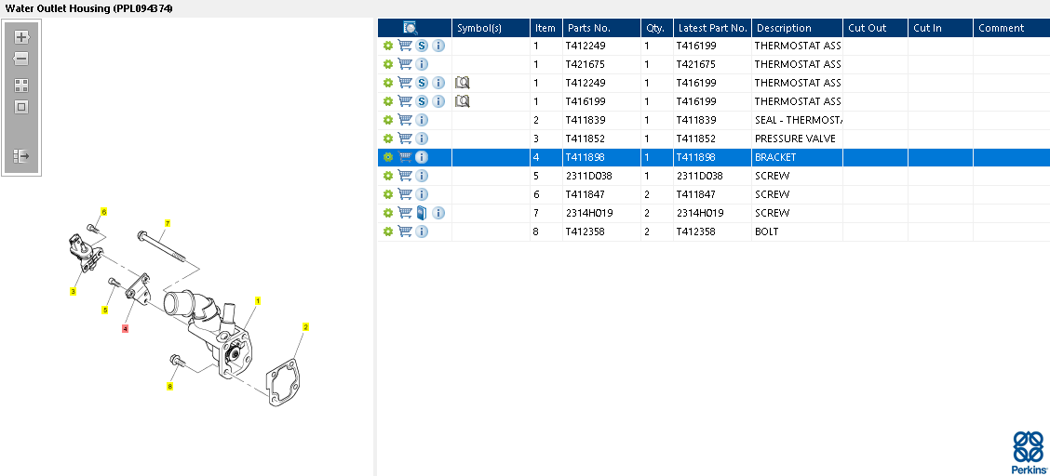Select the red highlighted callout 4
This screenshot has height=476, width=1050.
click(x=126, y=329)
